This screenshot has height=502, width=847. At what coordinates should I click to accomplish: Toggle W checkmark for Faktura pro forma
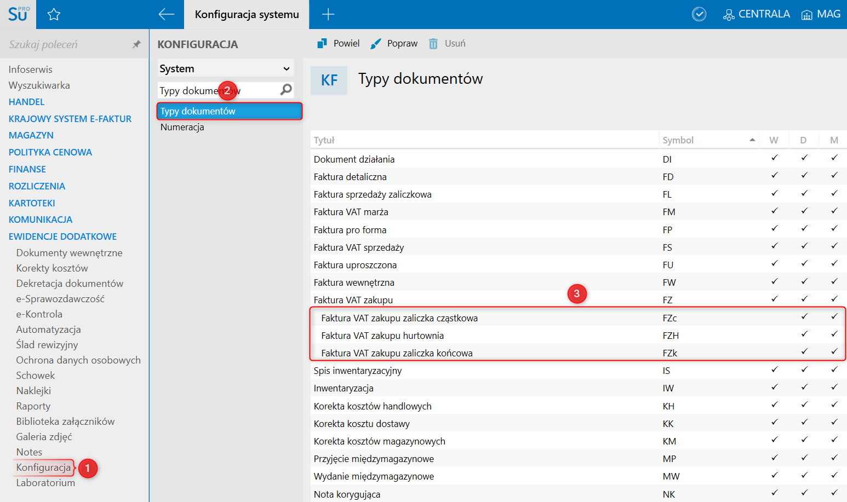coord(774,228)
